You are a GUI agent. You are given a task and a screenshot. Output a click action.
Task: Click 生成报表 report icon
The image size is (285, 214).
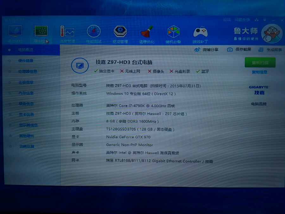click(261, 49)
